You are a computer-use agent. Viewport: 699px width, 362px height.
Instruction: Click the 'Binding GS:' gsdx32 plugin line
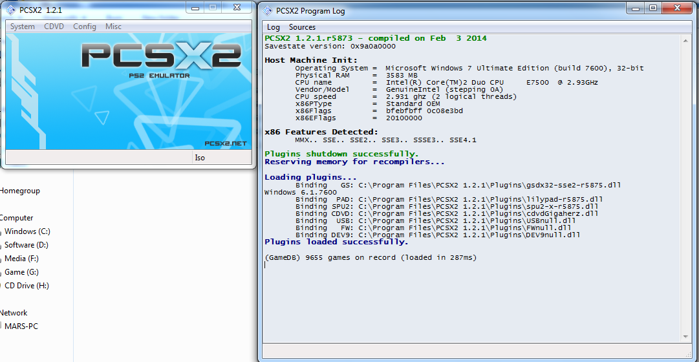pyautogui.click(x=458, y=185)
